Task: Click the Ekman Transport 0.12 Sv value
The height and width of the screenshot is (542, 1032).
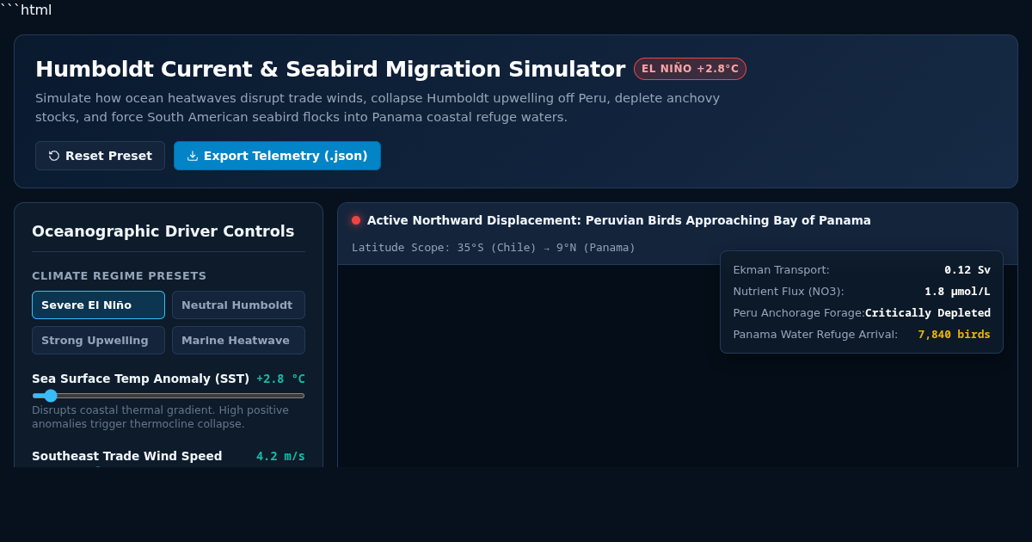Action: tap(967, 269)
